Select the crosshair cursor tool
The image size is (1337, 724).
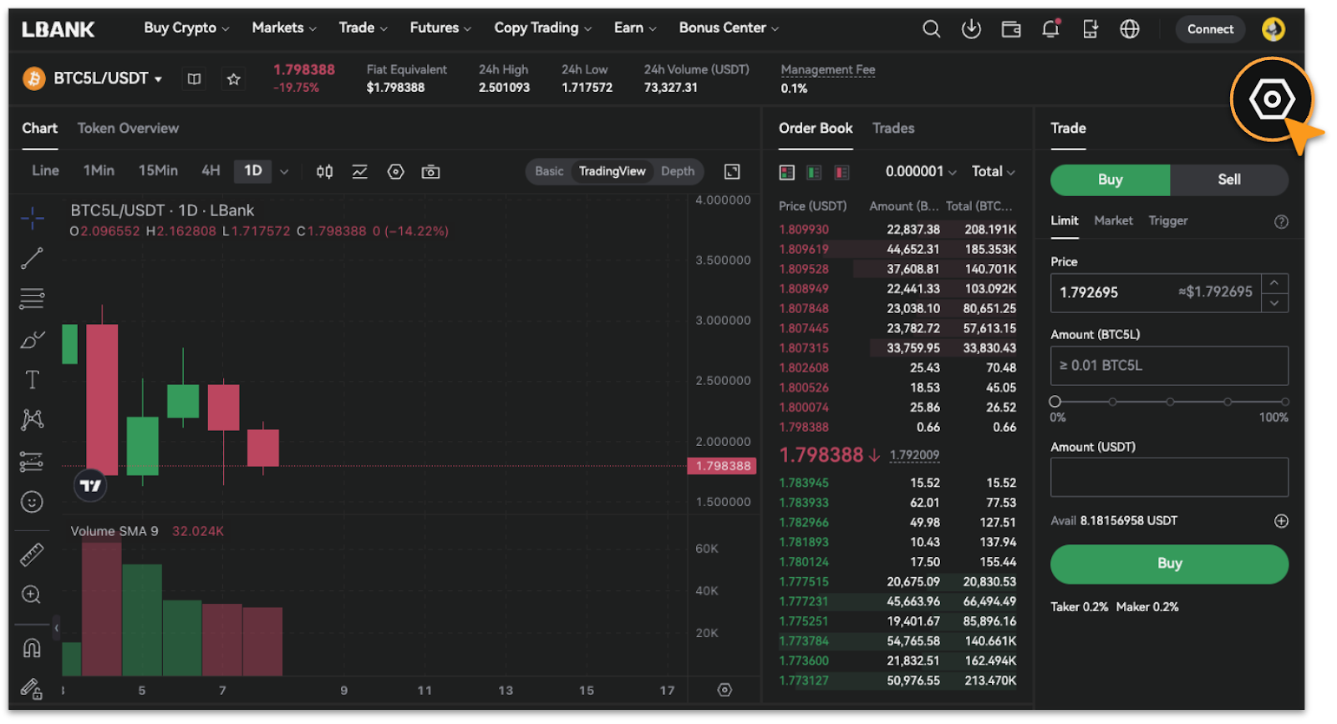33,219
